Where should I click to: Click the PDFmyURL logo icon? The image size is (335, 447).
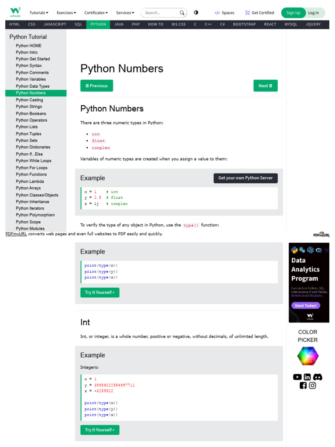pos(321,234)
